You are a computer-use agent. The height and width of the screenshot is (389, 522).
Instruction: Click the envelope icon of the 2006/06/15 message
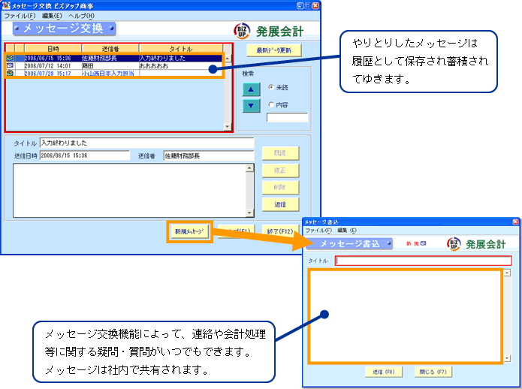10,58
